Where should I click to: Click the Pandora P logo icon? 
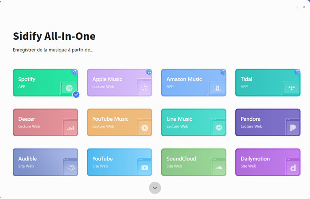pyautogui.click(x=293, y=128)
